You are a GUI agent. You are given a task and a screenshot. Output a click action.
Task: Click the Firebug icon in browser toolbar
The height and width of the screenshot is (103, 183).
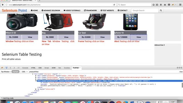click(173, 5)
